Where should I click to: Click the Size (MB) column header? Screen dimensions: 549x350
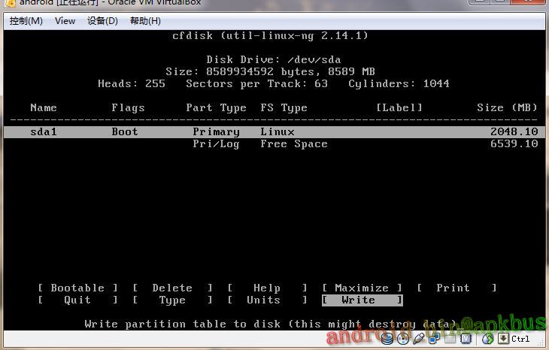coord(507,107)
